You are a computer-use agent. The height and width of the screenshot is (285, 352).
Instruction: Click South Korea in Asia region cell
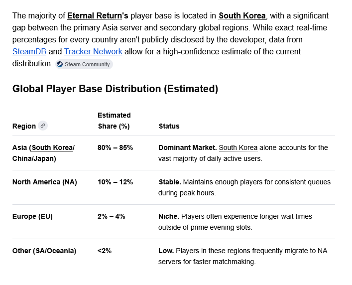pyautogui.click(x=53, y=148)
